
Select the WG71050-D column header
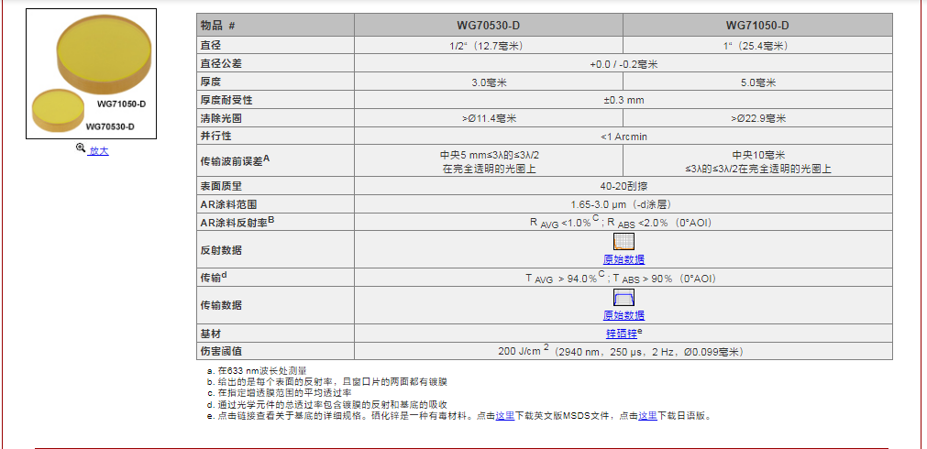click(756, 26)
